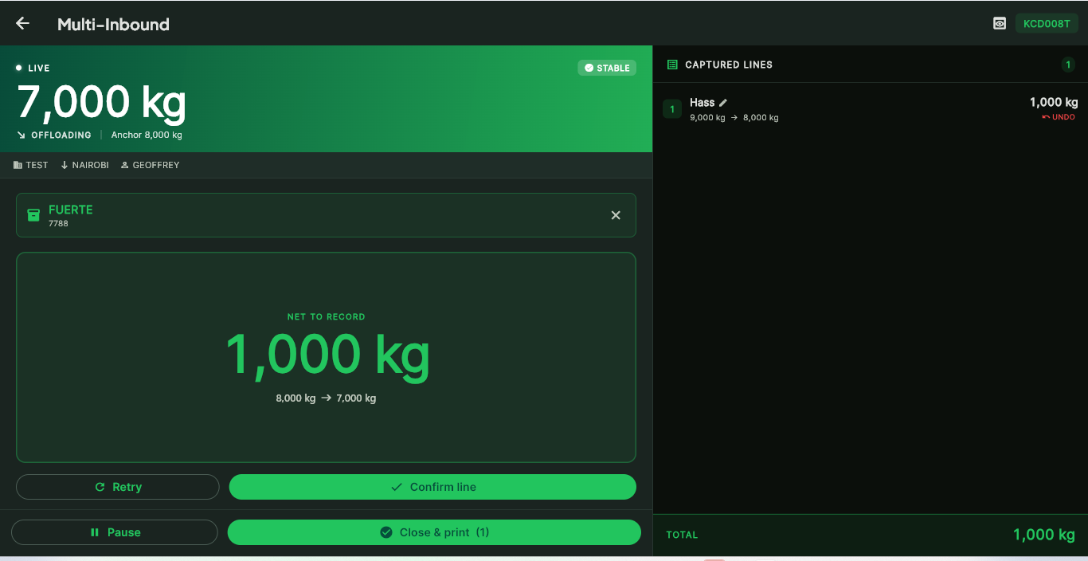Click the TEST company label
Viewport: 1088px width, 561px height.
(31, 165)
